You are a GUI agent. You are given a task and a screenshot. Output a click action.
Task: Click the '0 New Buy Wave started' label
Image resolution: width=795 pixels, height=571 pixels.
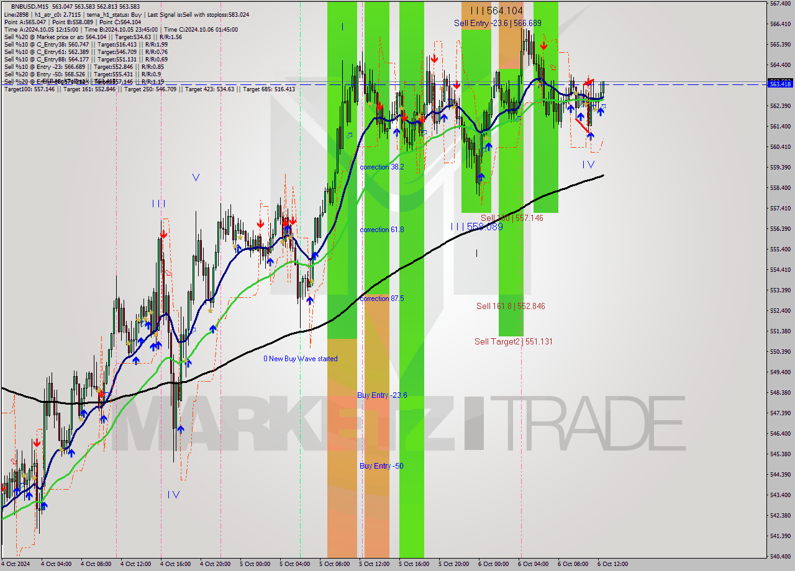point(301,359)
